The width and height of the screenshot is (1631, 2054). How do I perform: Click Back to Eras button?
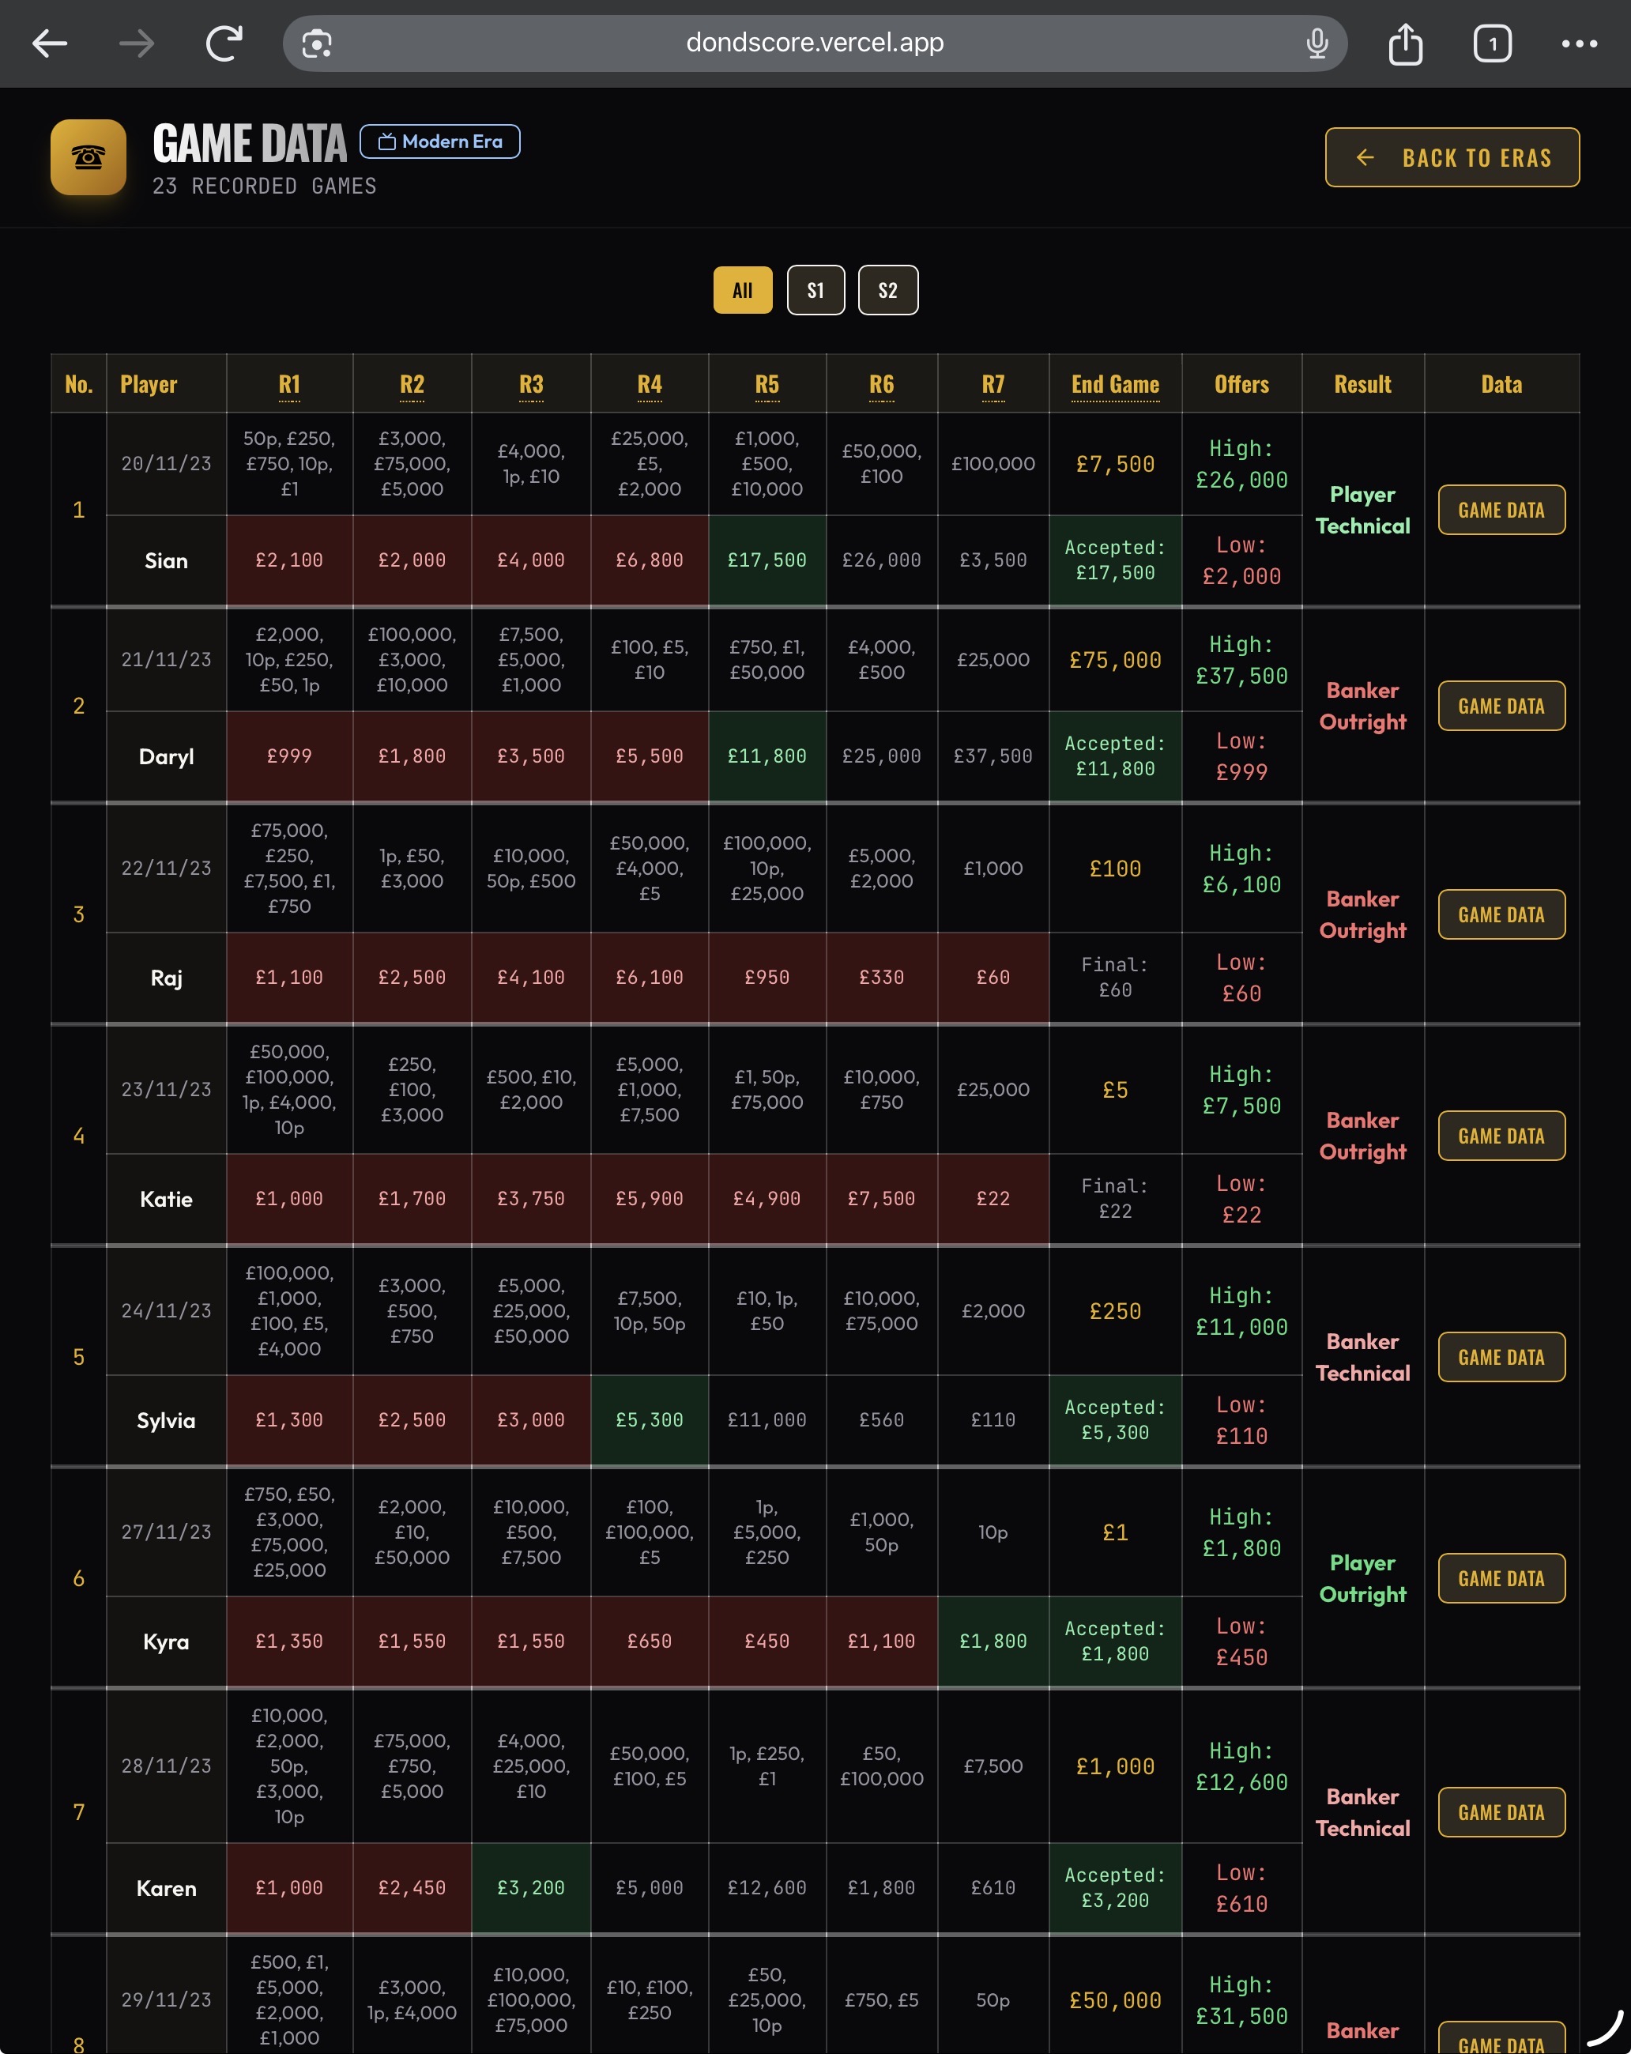(1451, 157)
